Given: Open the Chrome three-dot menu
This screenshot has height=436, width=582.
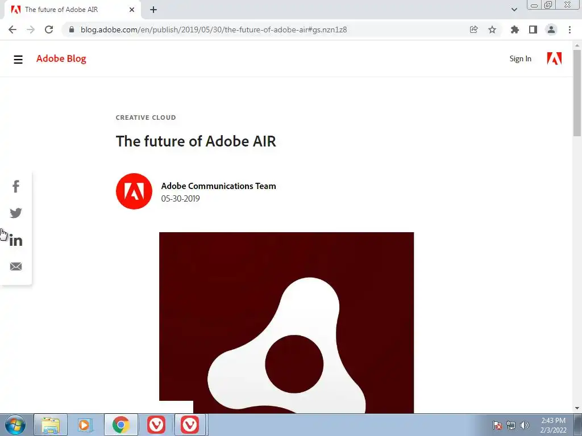Looking at the screenshot, I should pos(569,30).
